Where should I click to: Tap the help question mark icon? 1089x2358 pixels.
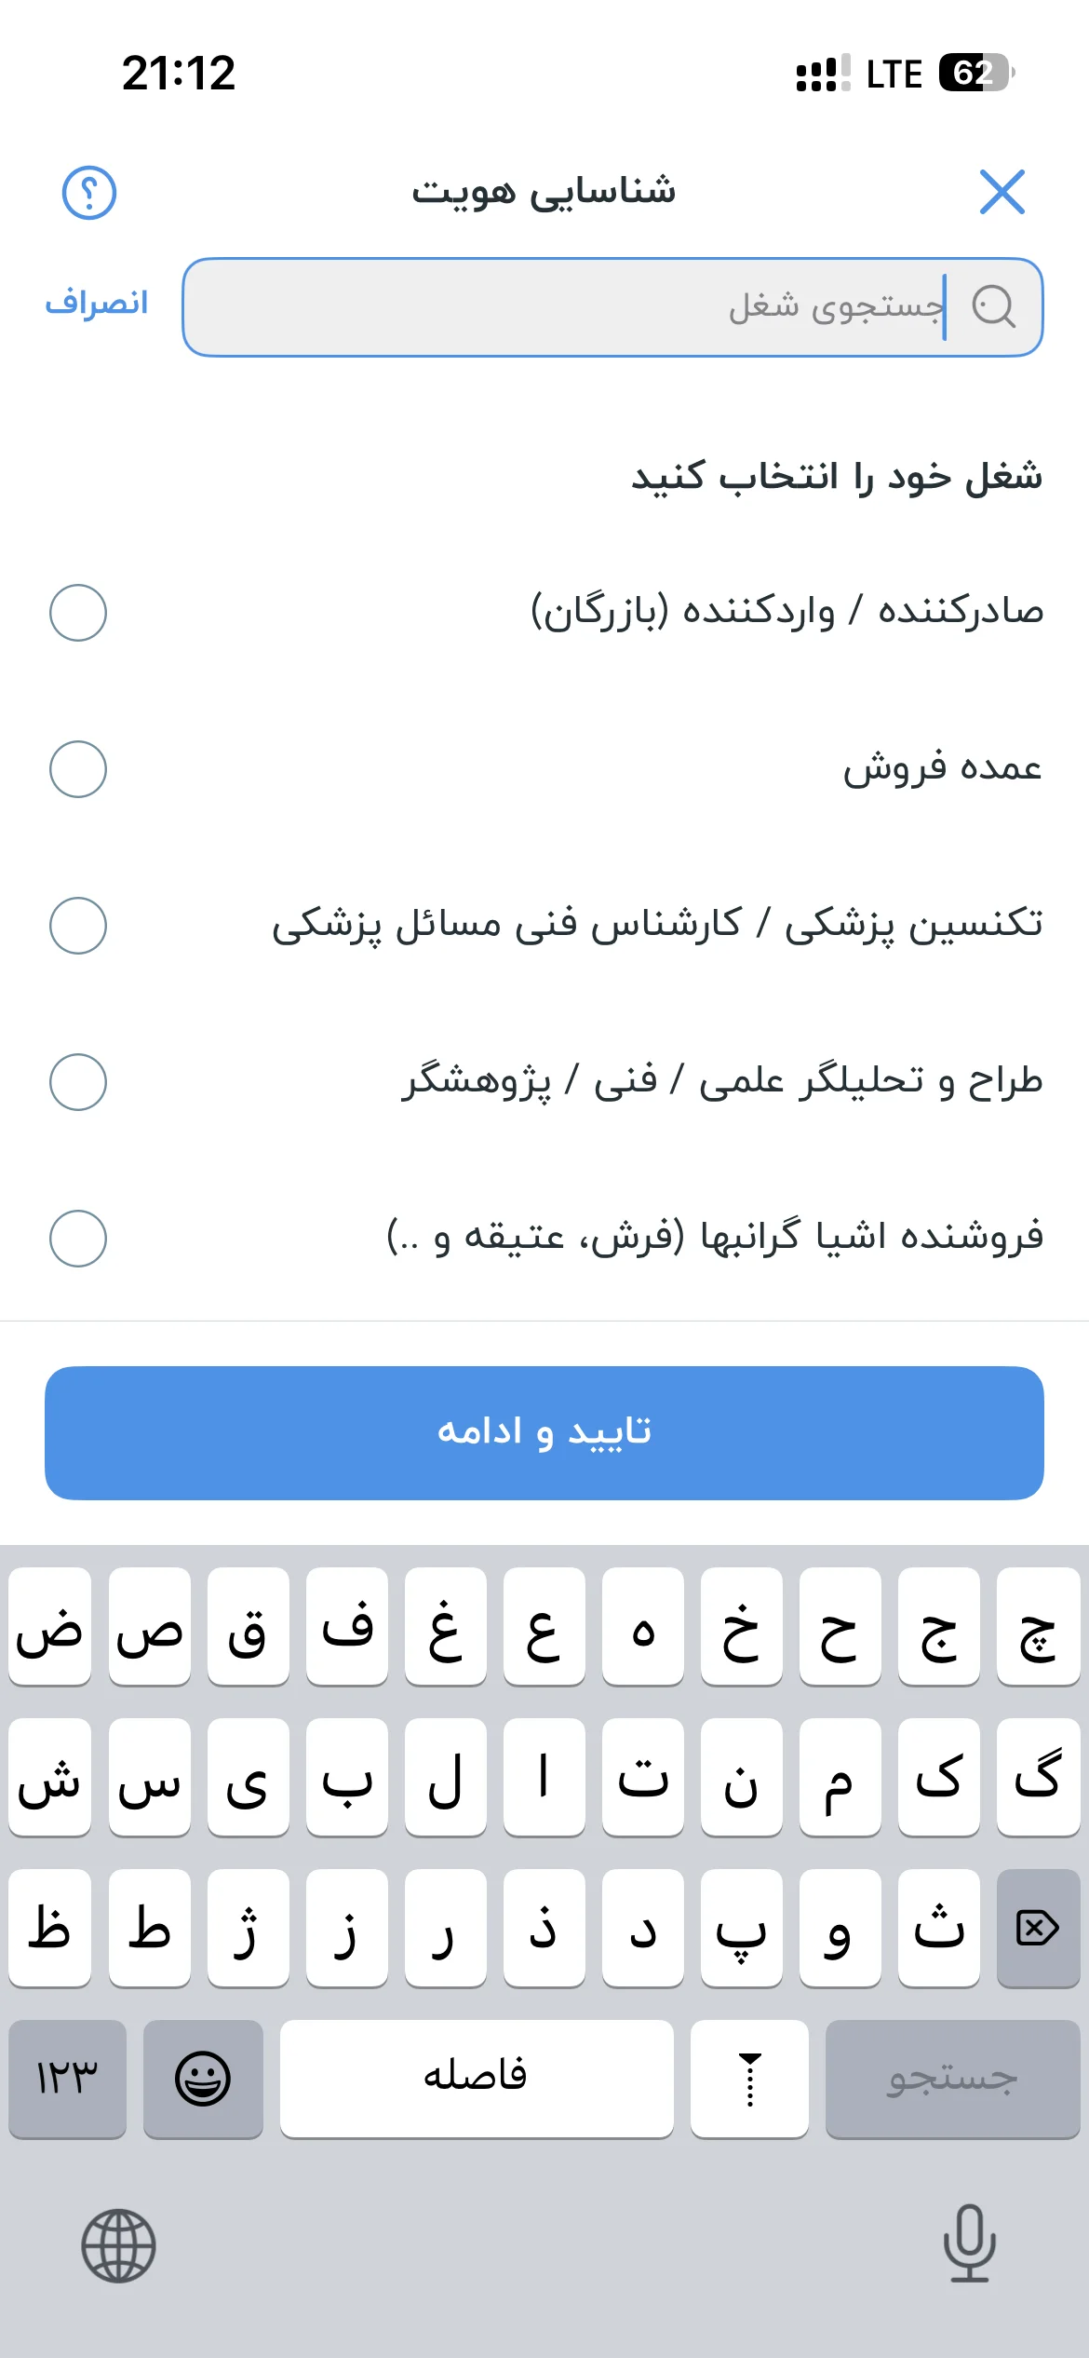88,193
